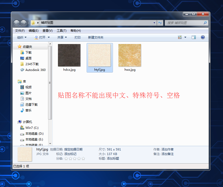Viewport: 223px width, 187px height.
Task: Click 添加标题 in details pane
Action: tap(113, 159)
